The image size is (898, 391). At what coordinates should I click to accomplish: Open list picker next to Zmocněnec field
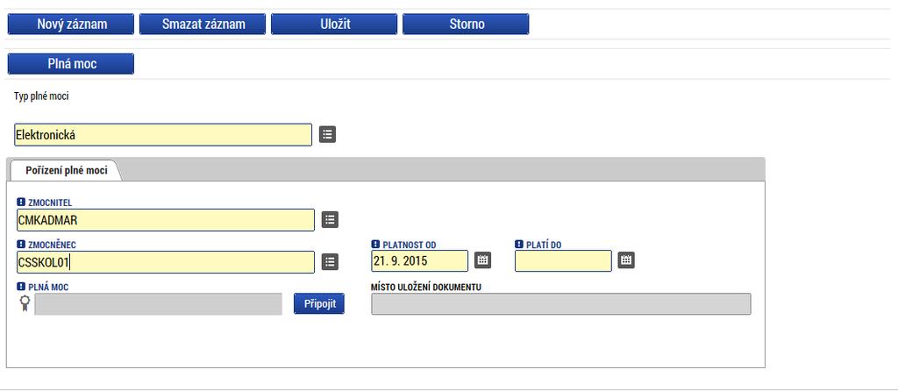tap(330, 261)
